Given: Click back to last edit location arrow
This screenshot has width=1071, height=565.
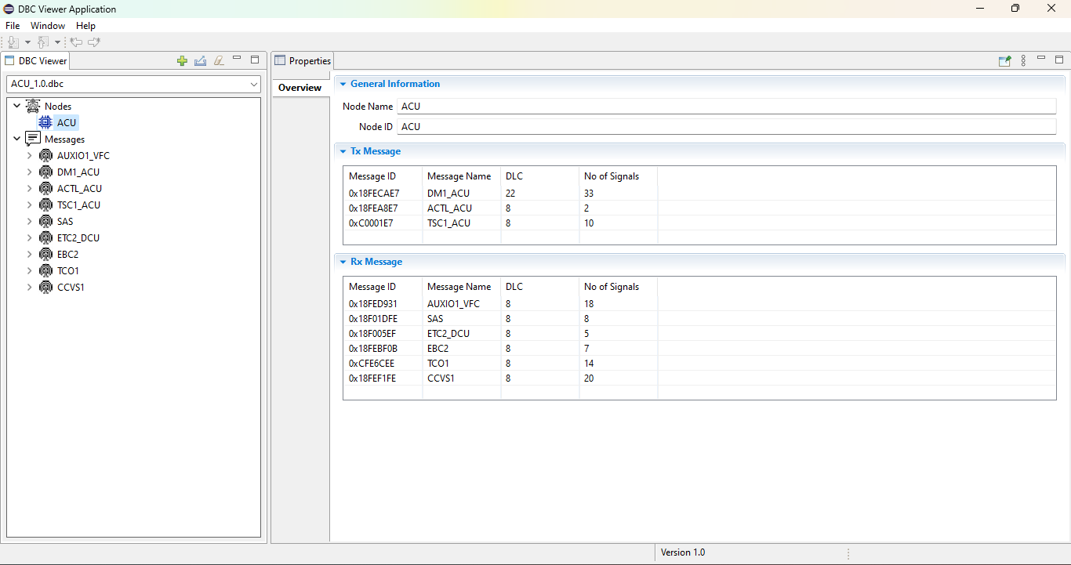Looking at the screenshot, I should click(x=76, y=42).
